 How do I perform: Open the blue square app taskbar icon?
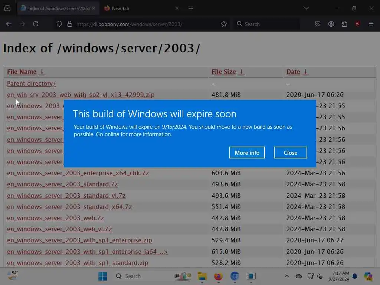pos(251,276)
